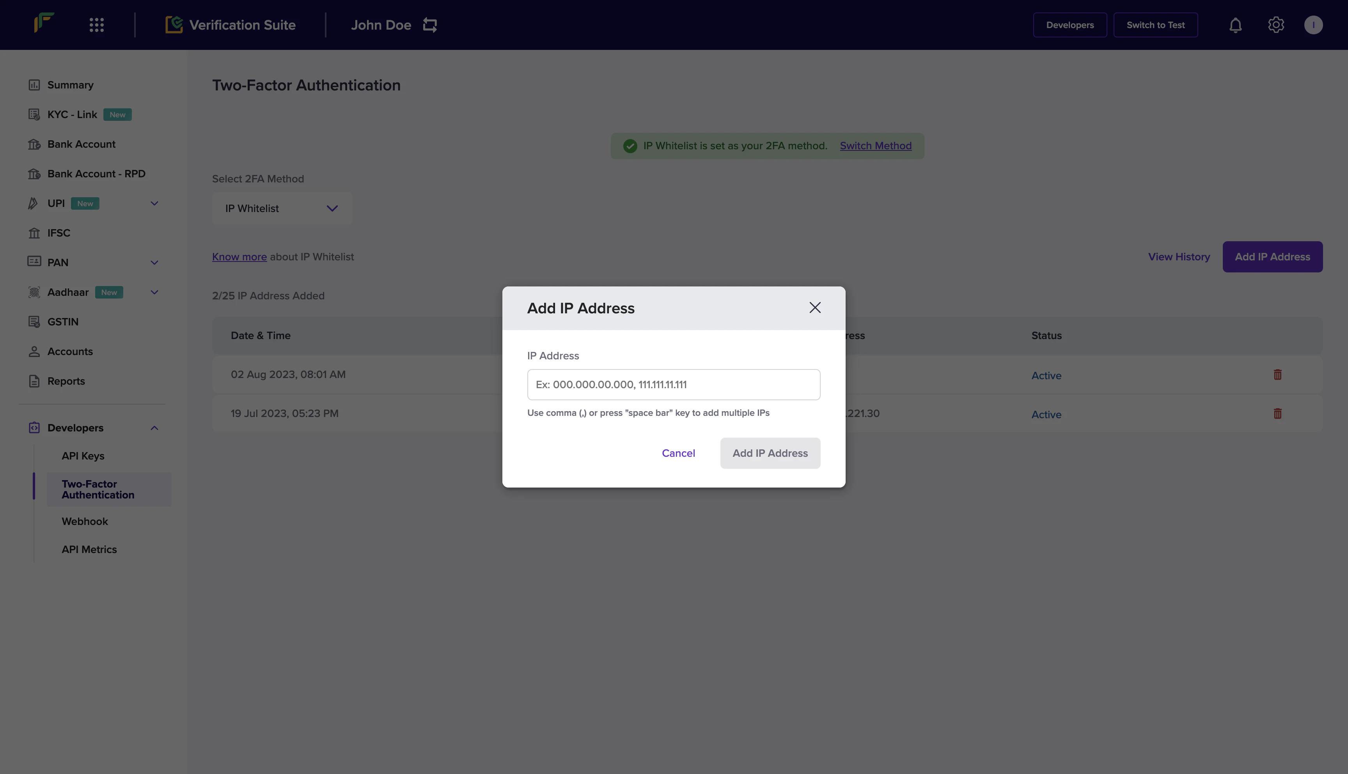Open the apps grid launcher icon
Screen dimensions: 1348x774
(96, 25)
